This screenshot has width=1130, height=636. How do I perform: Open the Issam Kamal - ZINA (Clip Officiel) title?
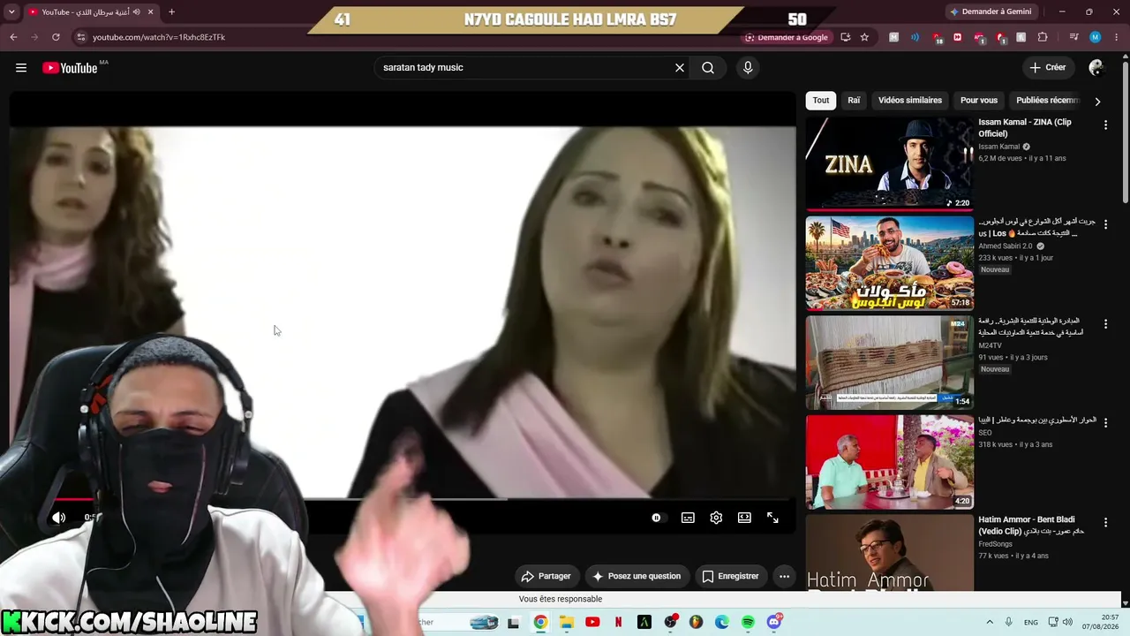point(1025,128)
